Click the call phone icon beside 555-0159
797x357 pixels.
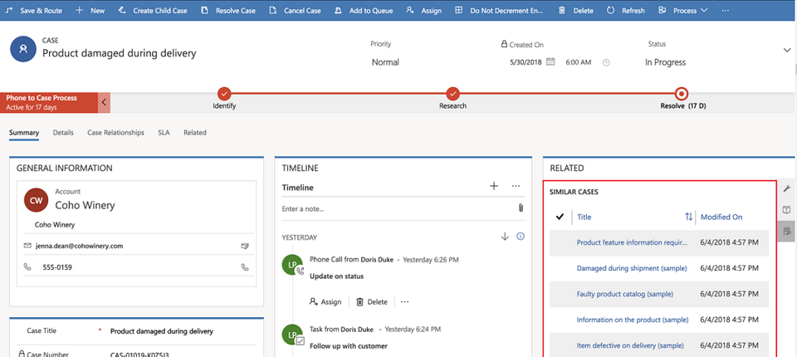(x=245, y=267)
